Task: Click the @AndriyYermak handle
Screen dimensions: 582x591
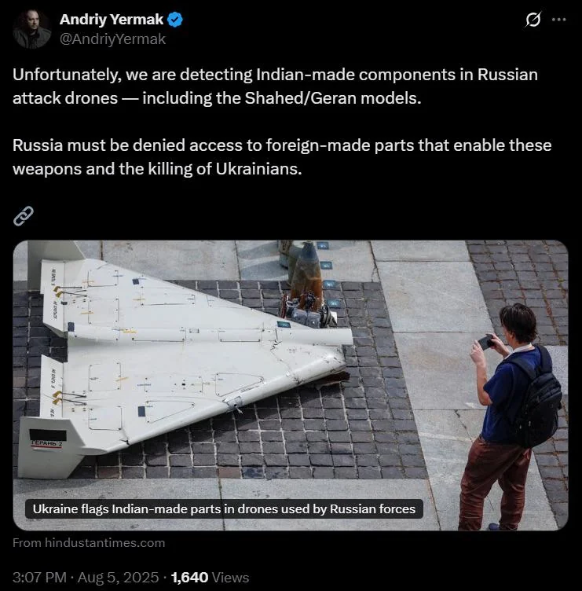Action: point(112,39)
